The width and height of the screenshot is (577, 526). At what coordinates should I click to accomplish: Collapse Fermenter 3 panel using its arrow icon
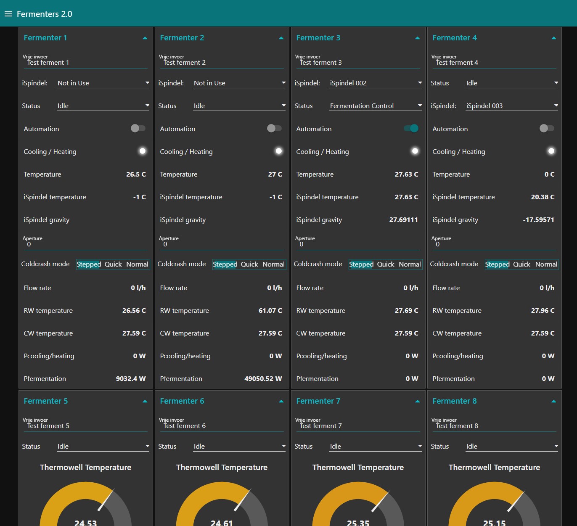coord(418,38)
